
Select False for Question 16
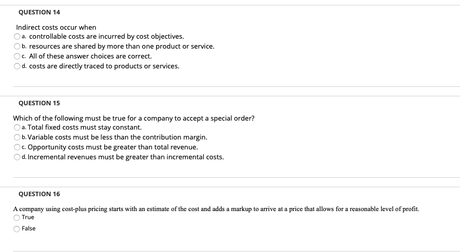[x=17, y=229]
